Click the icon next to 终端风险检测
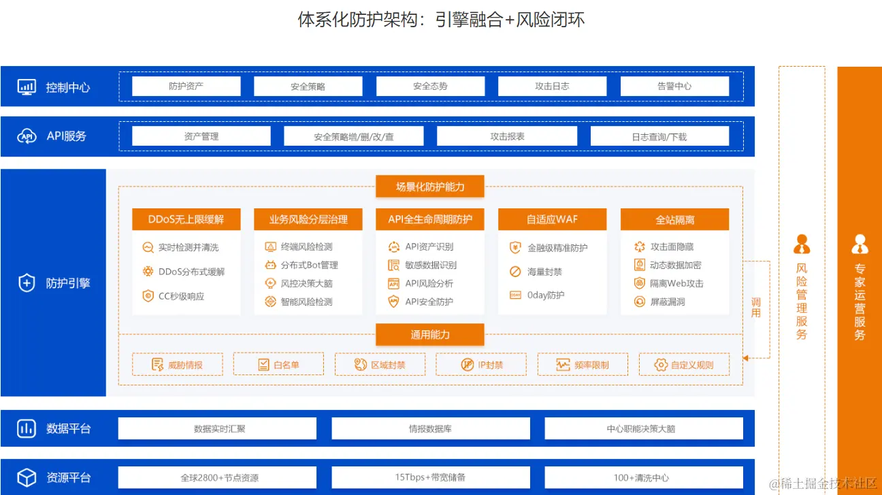 (x=270, y=246)
